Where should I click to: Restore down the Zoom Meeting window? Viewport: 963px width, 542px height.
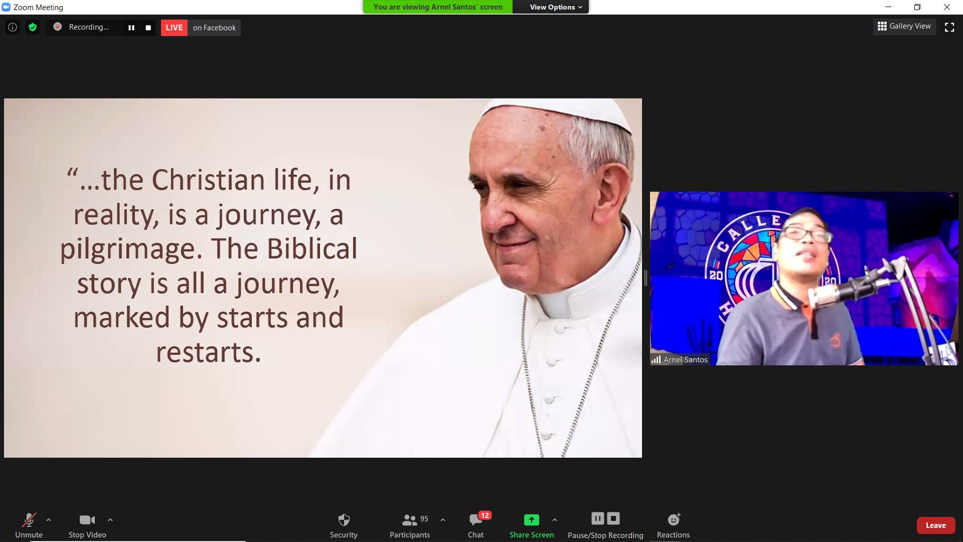point(917,7)
